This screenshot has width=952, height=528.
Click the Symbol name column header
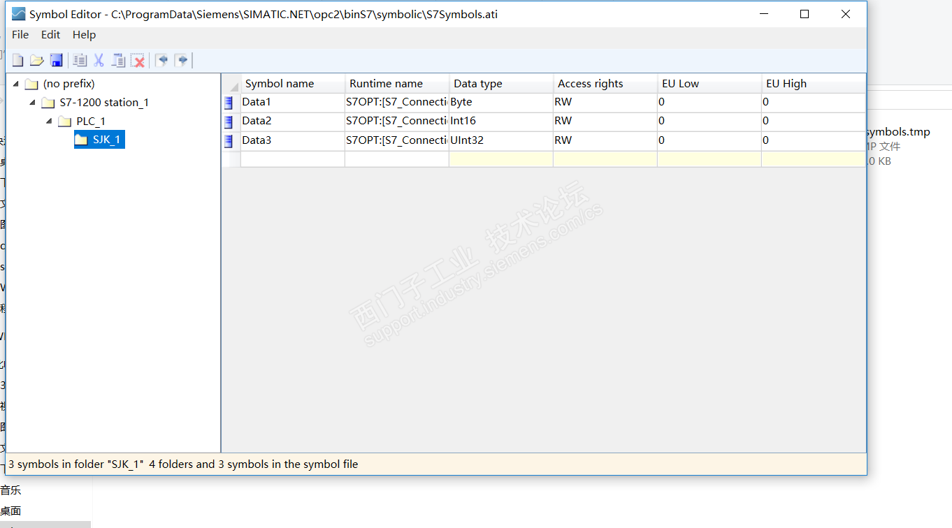click(293, 84)
